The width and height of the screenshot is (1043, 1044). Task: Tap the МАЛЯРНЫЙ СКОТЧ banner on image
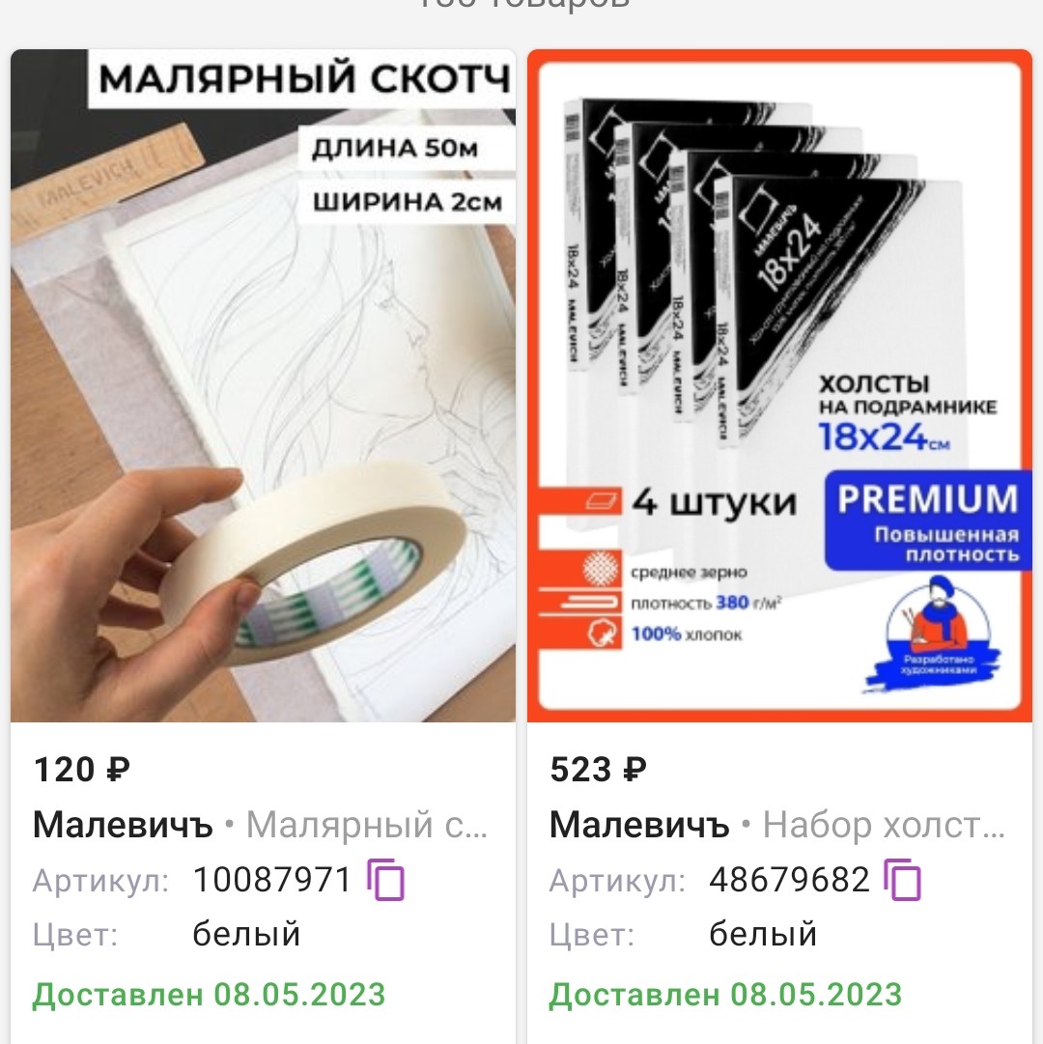pos(301,78)
